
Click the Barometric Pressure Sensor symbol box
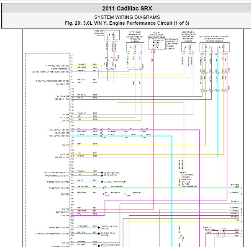188,47
